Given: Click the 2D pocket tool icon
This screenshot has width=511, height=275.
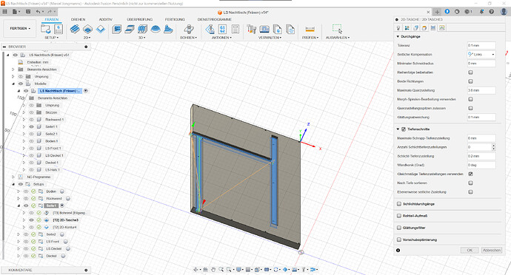Looking at the screenshot, I should click(x=87, y=30).
